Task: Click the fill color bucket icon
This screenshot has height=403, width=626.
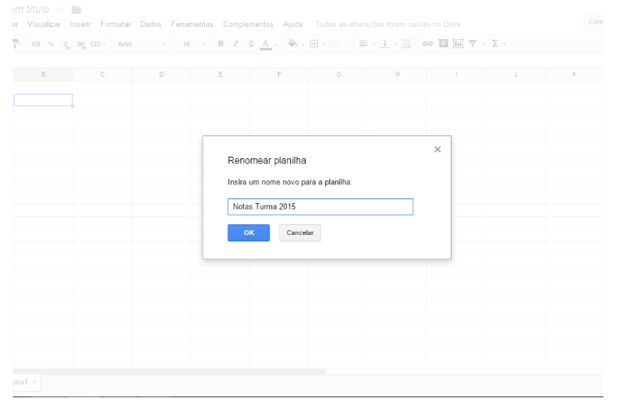Action: click(293, 43)
